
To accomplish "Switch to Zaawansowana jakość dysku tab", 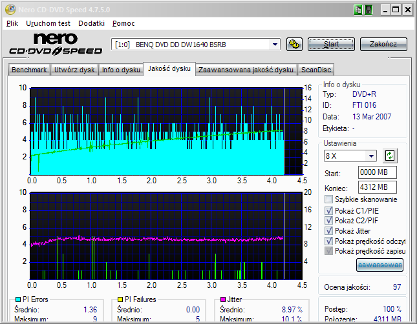I will pyautogui.click(x=246, y=70).
